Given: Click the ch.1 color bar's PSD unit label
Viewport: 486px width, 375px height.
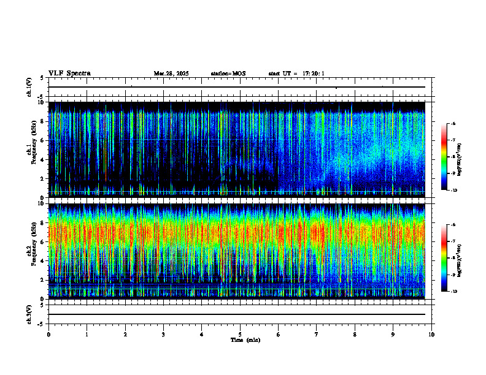Looking at the screenshot, I should [460, 159].
